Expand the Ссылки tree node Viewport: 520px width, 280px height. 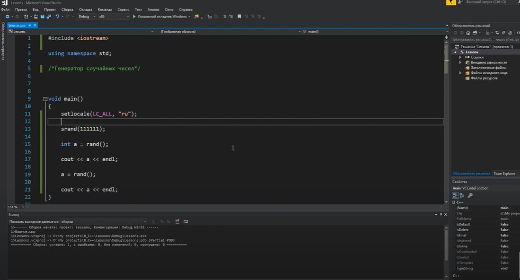460,57
